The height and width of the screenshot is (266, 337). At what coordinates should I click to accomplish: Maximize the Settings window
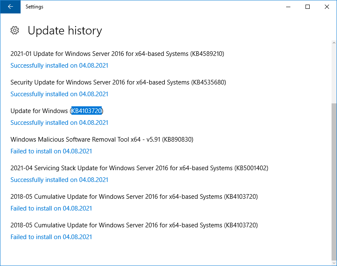pos(308,7)
